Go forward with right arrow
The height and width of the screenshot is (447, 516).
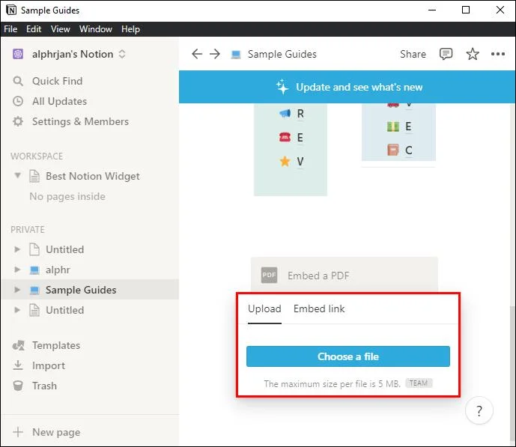215,54
